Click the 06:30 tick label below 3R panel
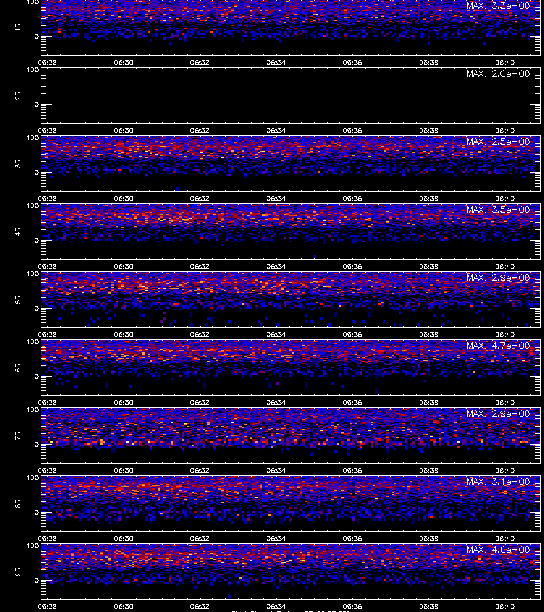Screen dimensions: 544x612 point(123,199)
